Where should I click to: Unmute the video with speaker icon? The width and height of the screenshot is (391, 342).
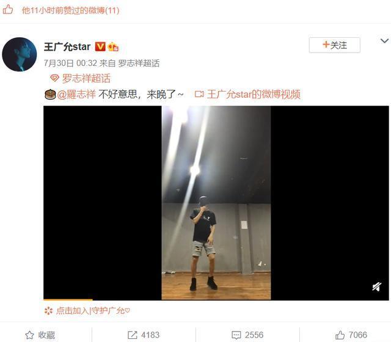376,286
